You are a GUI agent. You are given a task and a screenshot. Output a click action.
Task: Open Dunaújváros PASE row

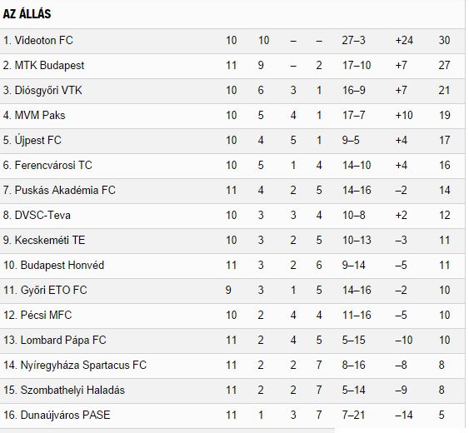(232, 416)
